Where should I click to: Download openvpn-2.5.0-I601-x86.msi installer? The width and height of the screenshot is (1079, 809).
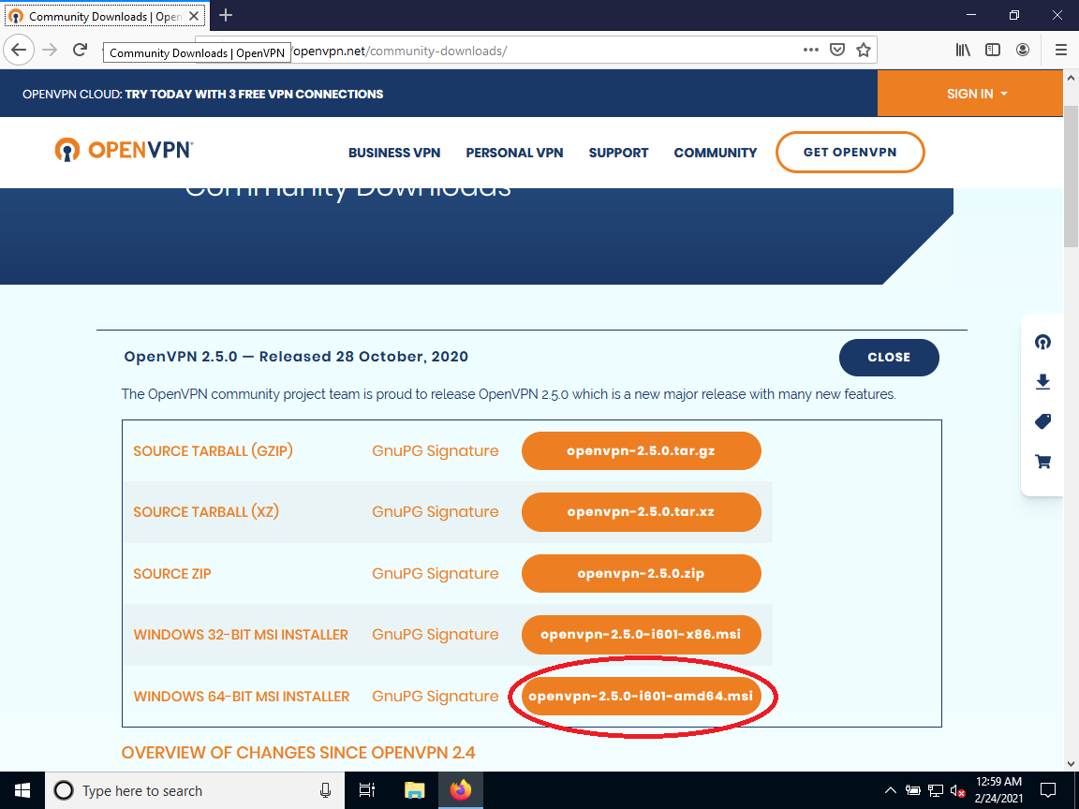pyautogui.click(x=642, y=634)
